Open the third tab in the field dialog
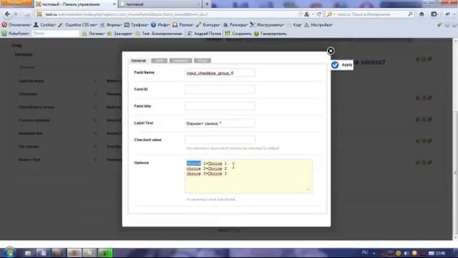The width and height of the screenshot is (458, 258). tap(180, 60)
